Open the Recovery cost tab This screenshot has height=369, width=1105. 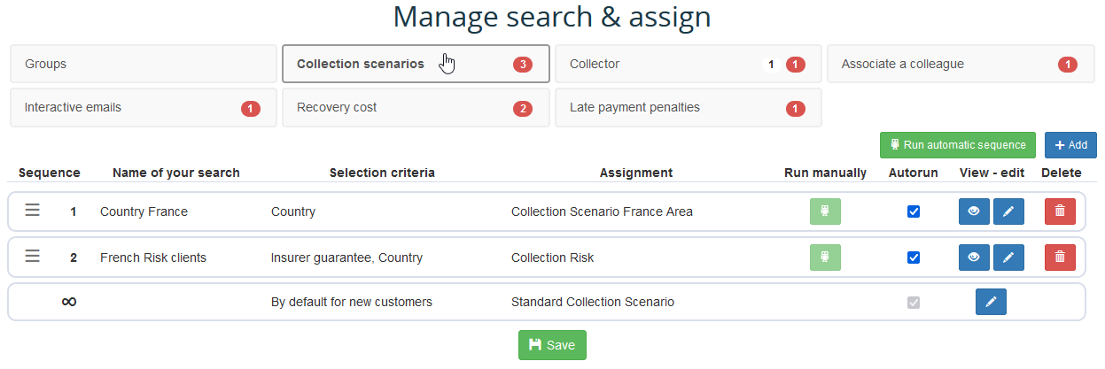(x=416, y=108)
